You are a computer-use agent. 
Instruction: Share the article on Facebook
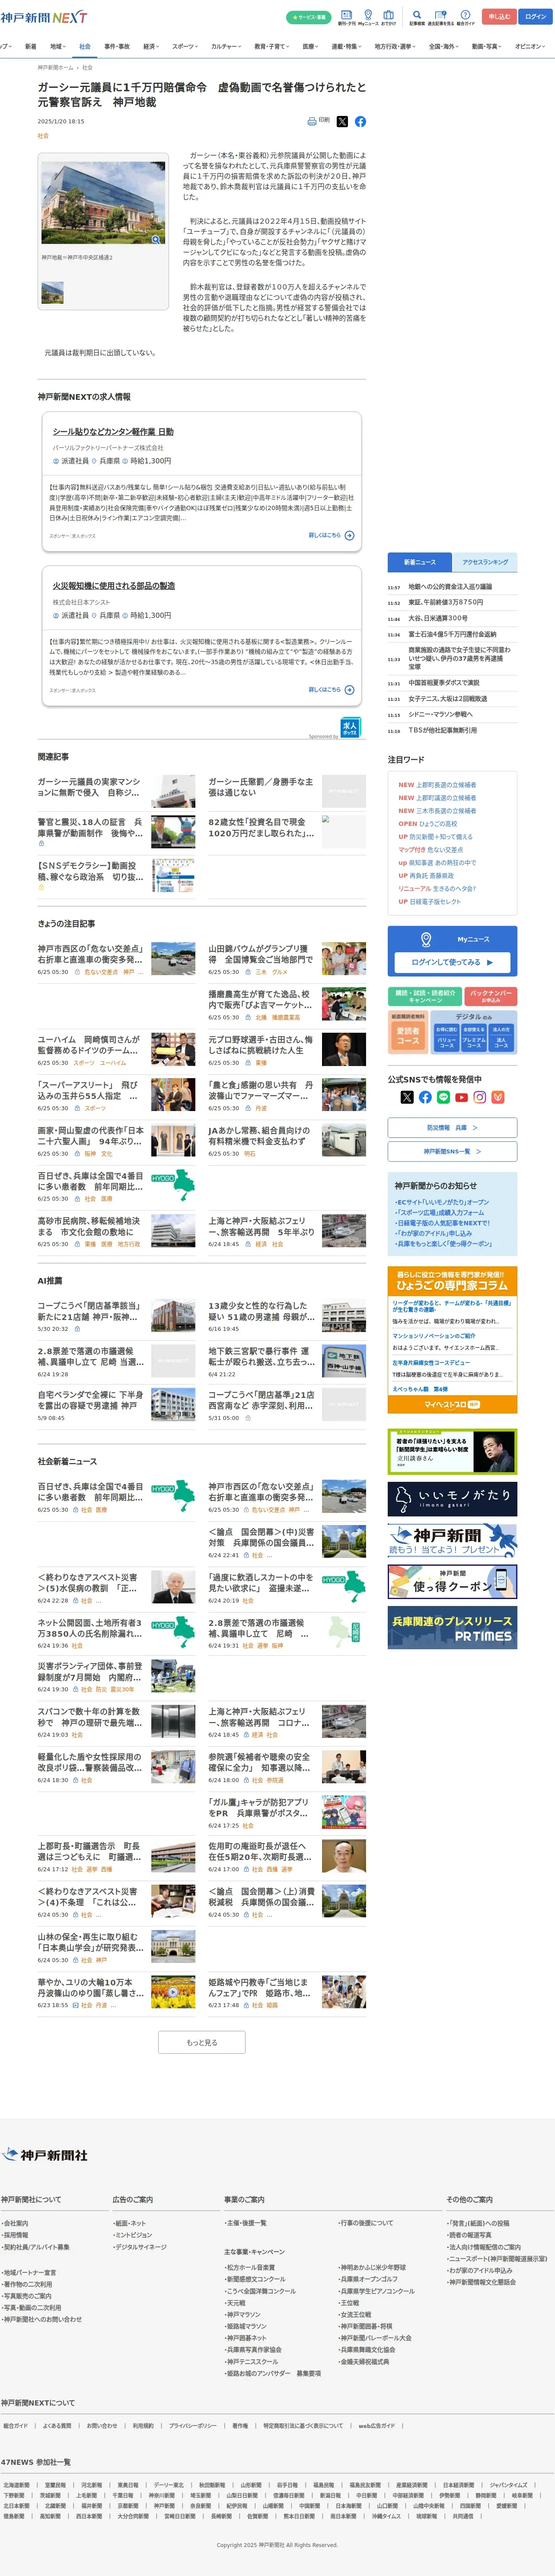click(x=360, y=121)
